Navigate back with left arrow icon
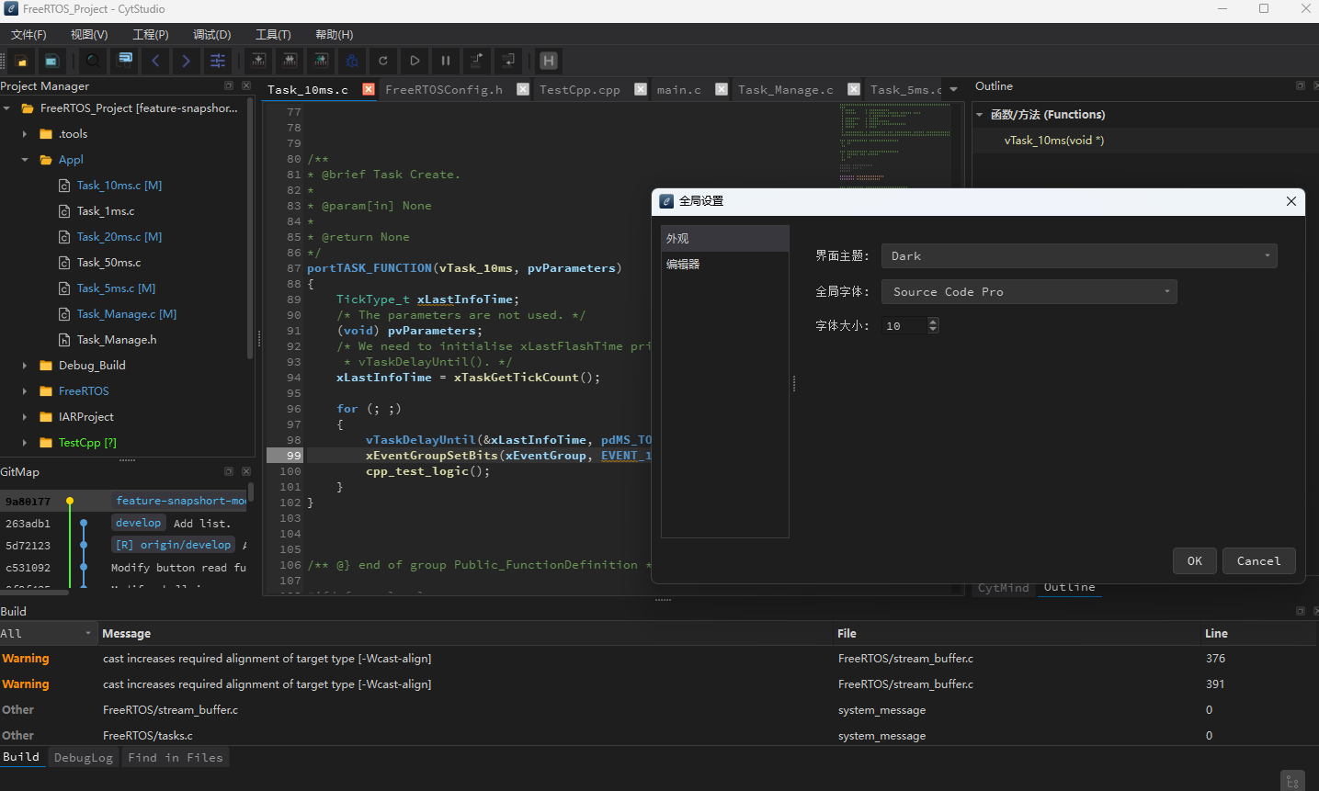The height and width of the screenshot is (791, 1319). coord(155,61)
